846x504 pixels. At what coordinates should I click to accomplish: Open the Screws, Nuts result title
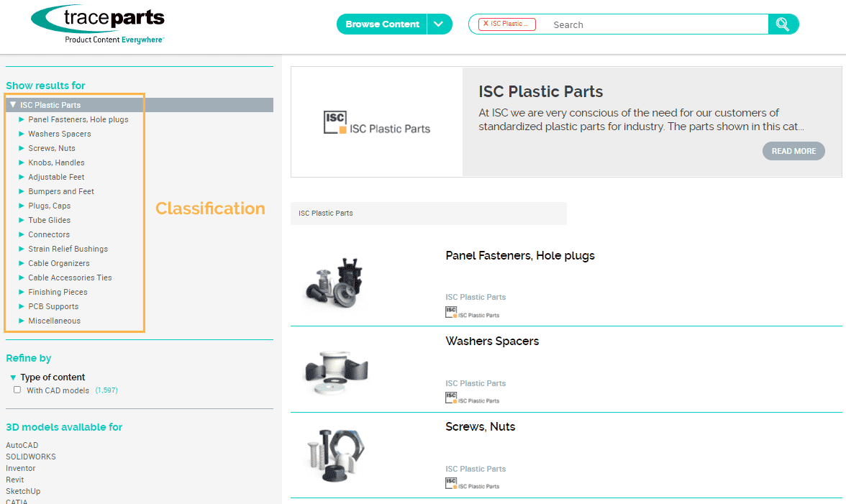[480, 426]
